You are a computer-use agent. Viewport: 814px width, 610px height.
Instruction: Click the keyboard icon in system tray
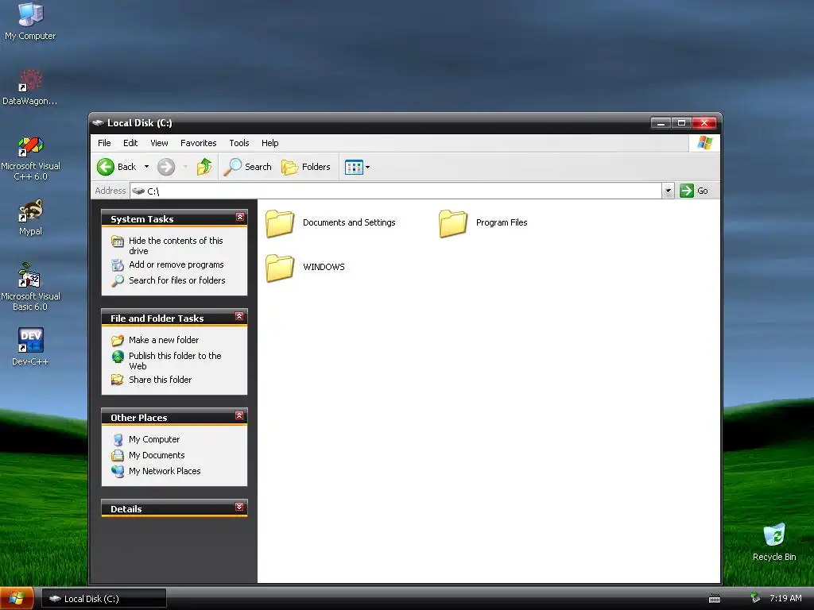715,599
